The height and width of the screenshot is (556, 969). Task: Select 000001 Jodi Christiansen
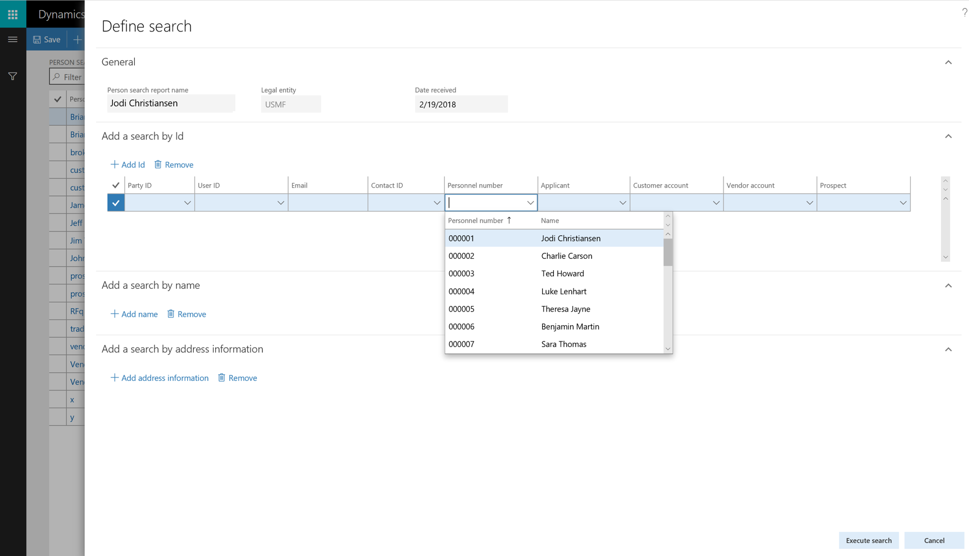point(554,238)
